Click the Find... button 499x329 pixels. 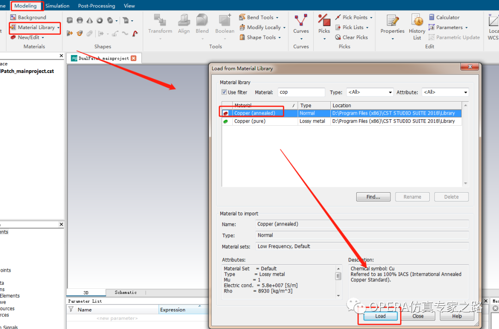click(373, 197)
